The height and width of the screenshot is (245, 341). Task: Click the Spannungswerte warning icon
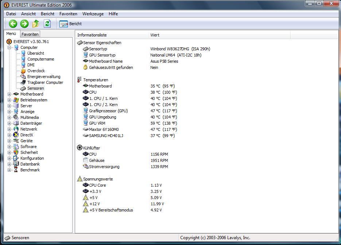tap(80, 179)
